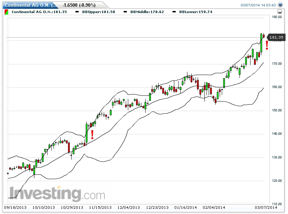288x214 pixels.
Task: Click the 150.00 price axis label
Action: (277, 110)
